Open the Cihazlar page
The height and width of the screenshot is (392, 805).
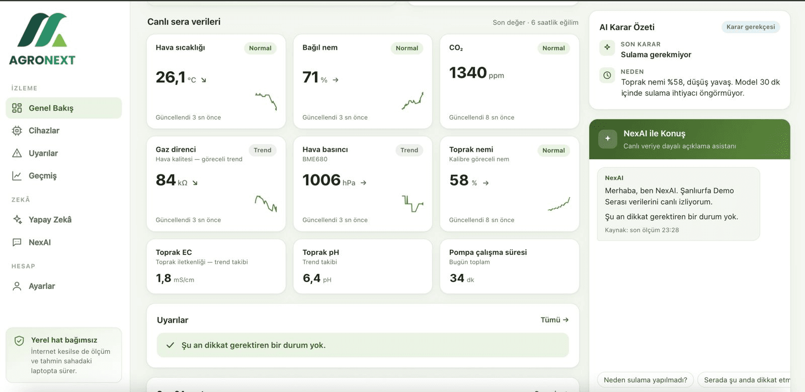(64, 131)
